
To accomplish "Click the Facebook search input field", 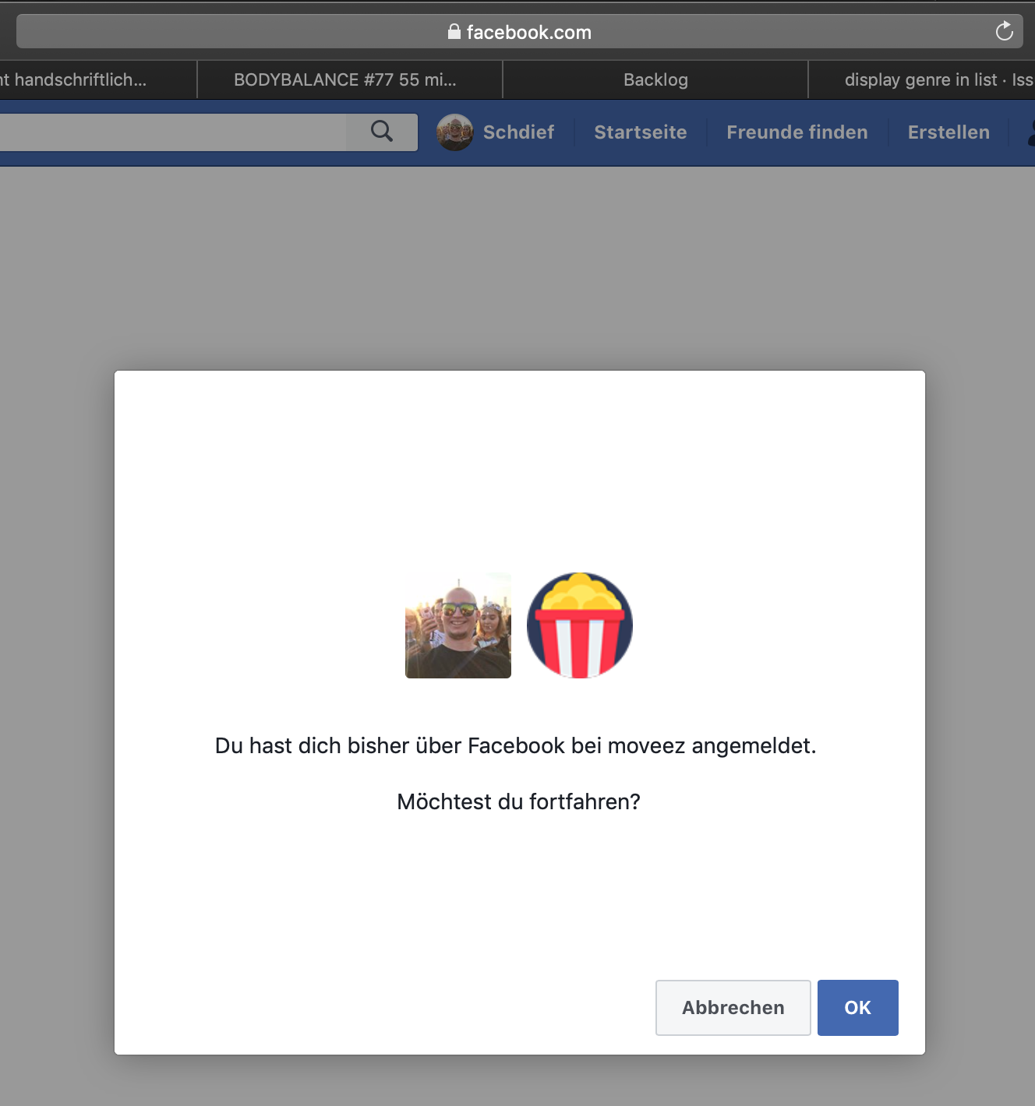I will 173,132.
